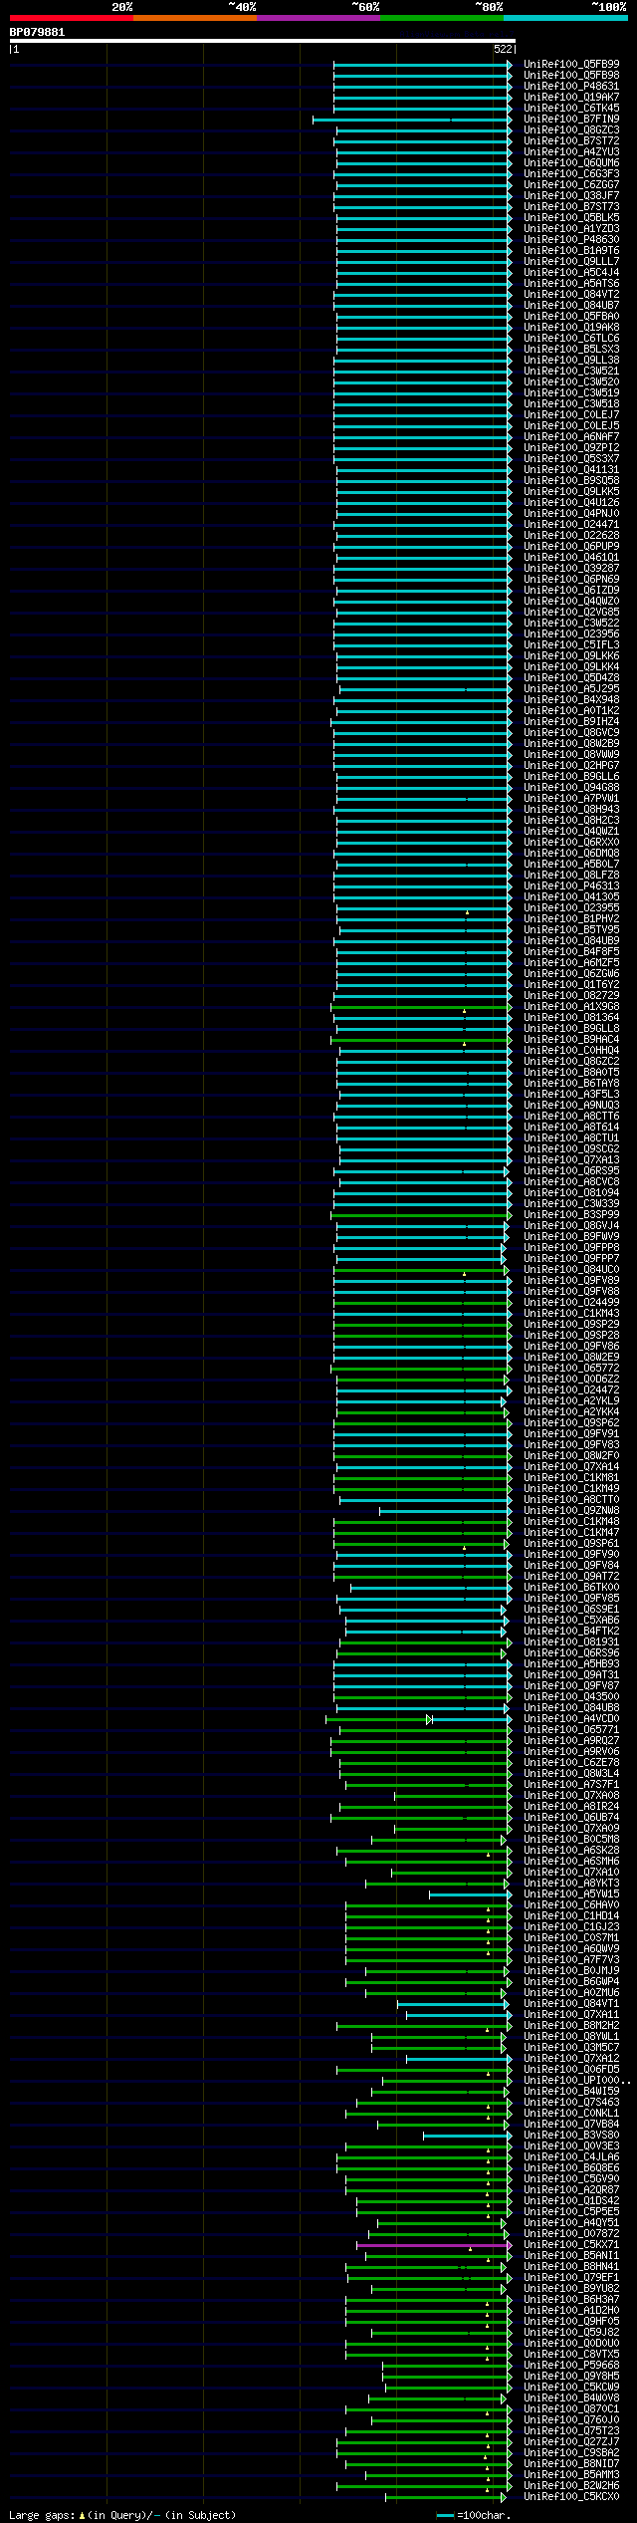Click the white query sequence bar
Screen dimensions: 637x2523
262,41
